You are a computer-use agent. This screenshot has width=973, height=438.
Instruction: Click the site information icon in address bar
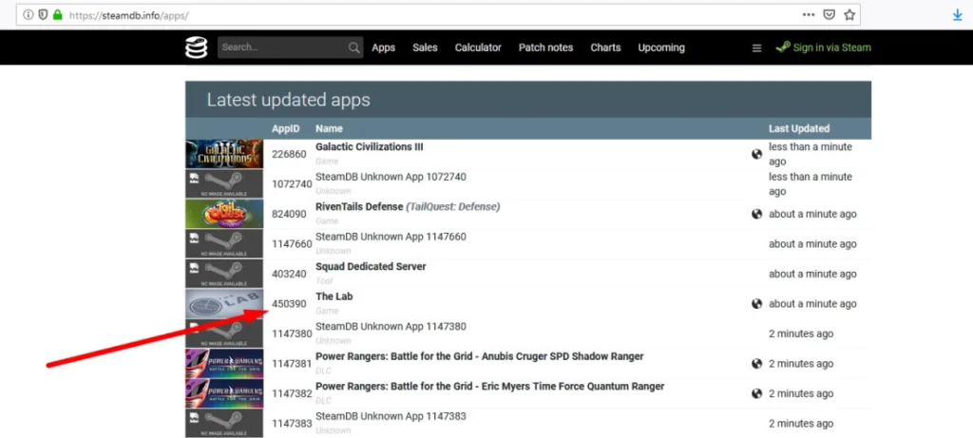point(29,14)
